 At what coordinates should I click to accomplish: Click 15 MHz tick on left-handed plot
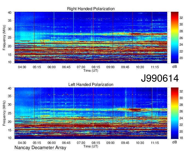[x=10, y=130]
